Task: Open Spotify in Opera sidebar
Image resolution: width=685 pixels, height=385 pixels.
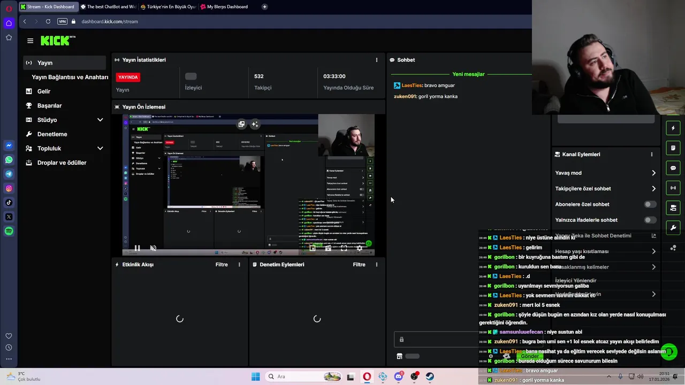Action: (9, 231)
